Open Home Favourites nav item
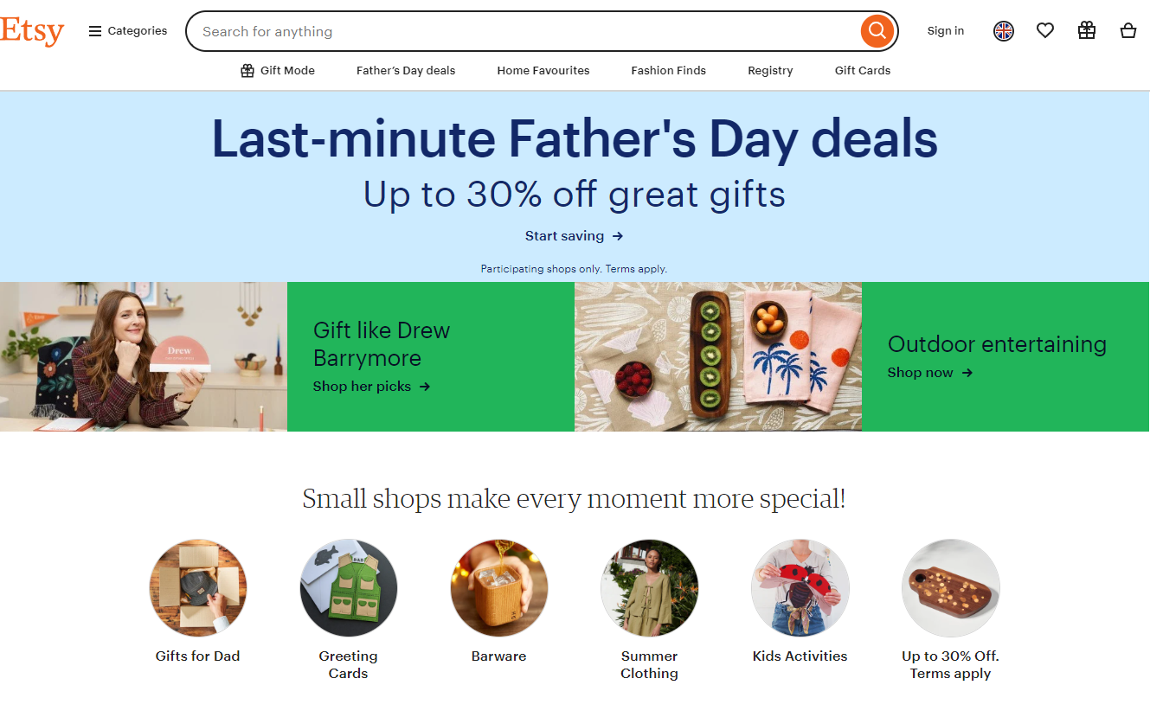Viewport: 1150px width, 717px height. (x=543, y=71)
